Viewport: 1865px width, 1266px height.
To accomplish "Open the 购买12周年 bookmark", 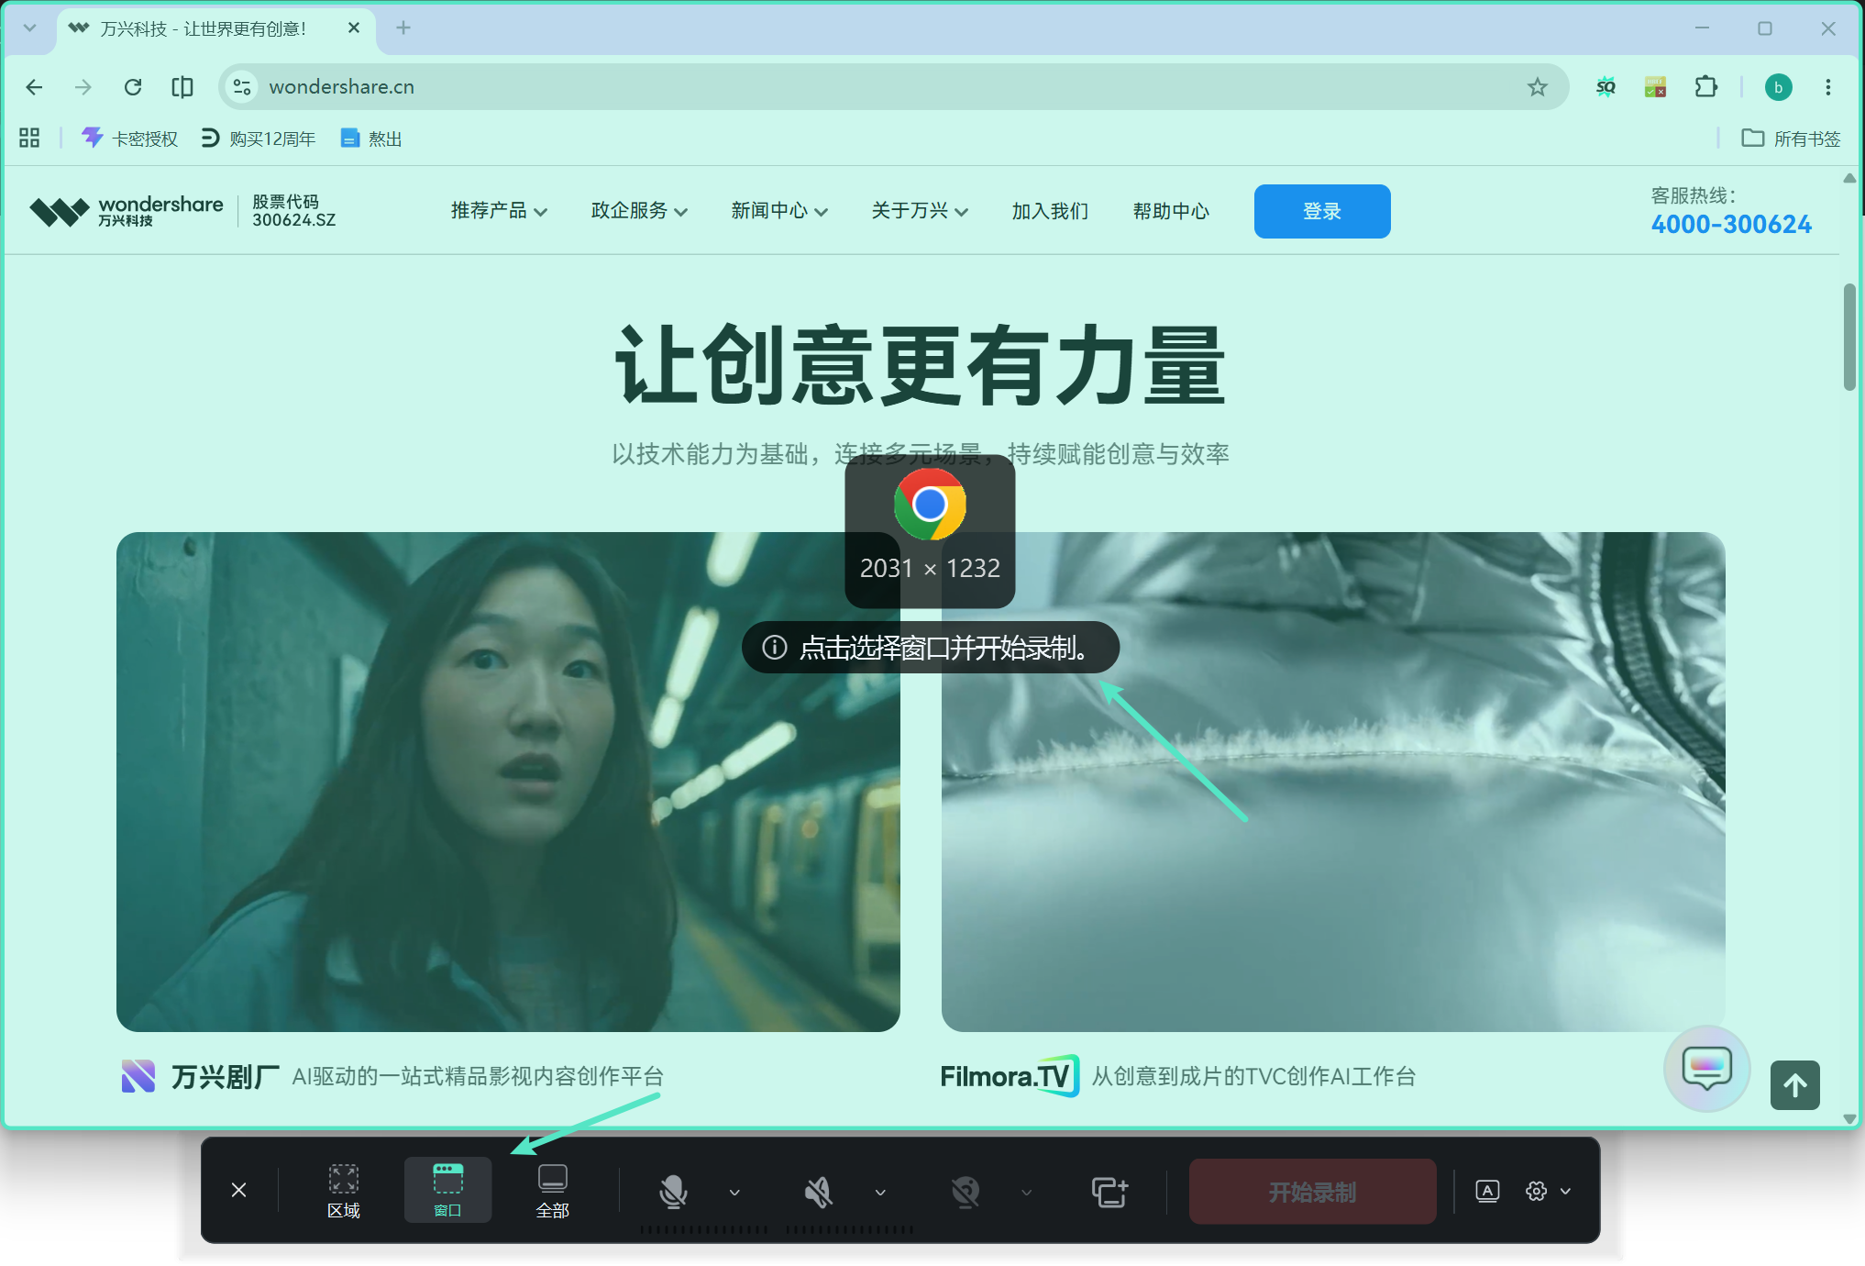I will (258, 139).
